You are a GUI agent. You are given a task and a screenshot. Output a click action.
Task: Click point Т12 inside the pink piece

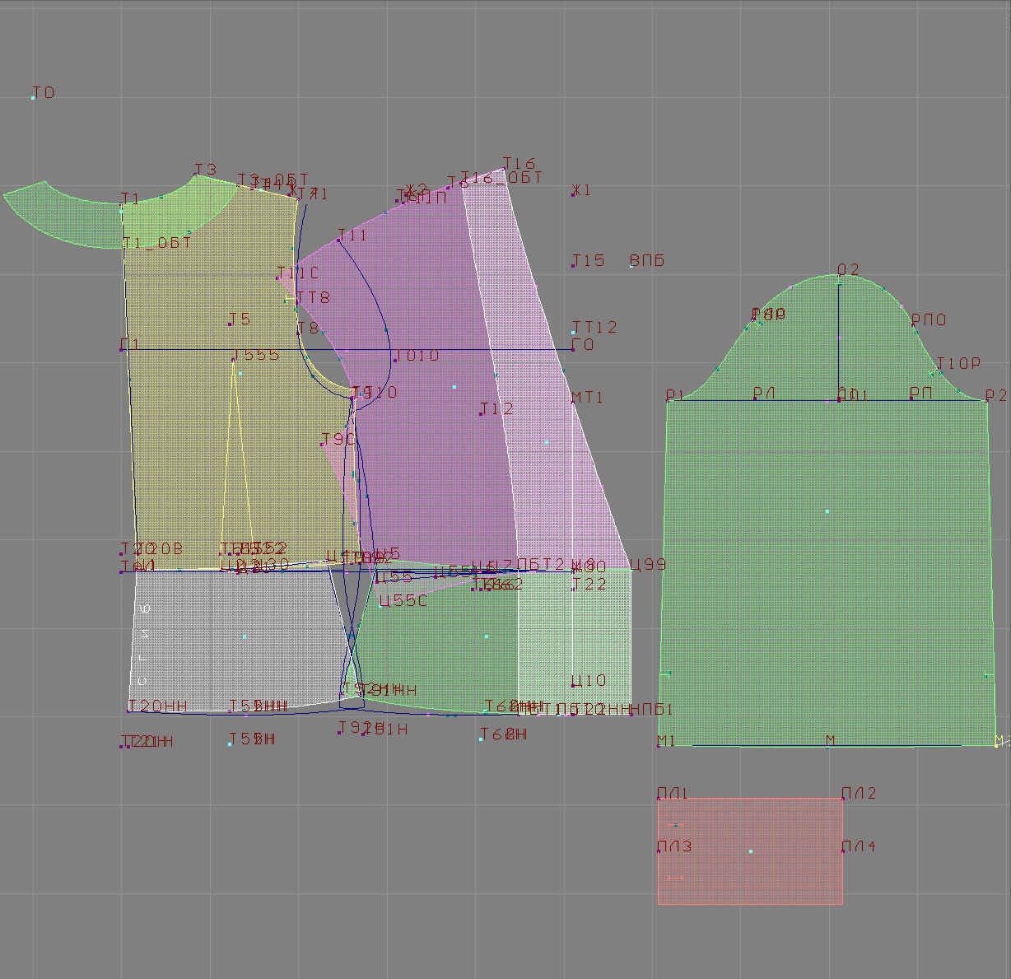coord(482,413)
